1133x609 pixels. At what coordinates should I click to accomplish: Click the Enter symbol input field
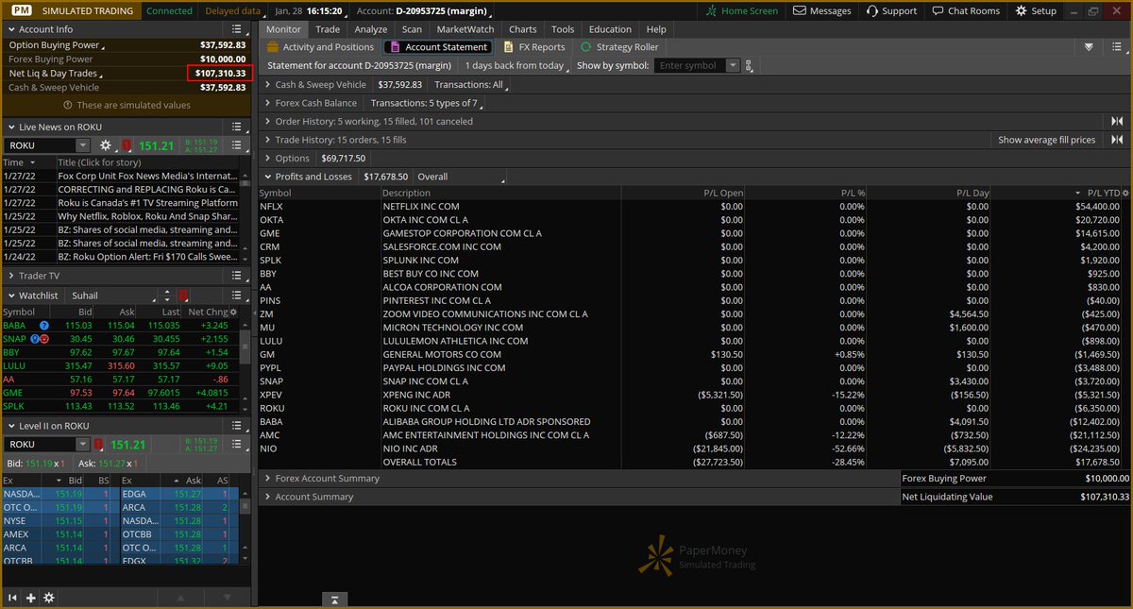tap(690, 66)
